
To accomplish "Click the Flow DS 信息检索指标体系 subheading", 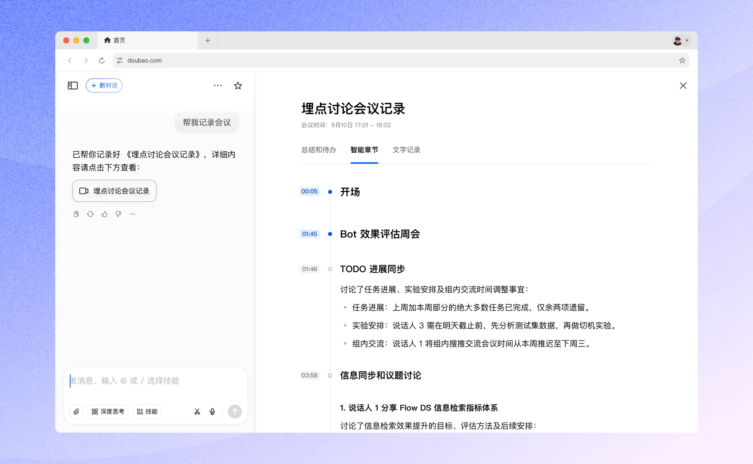I will [419, 408].
